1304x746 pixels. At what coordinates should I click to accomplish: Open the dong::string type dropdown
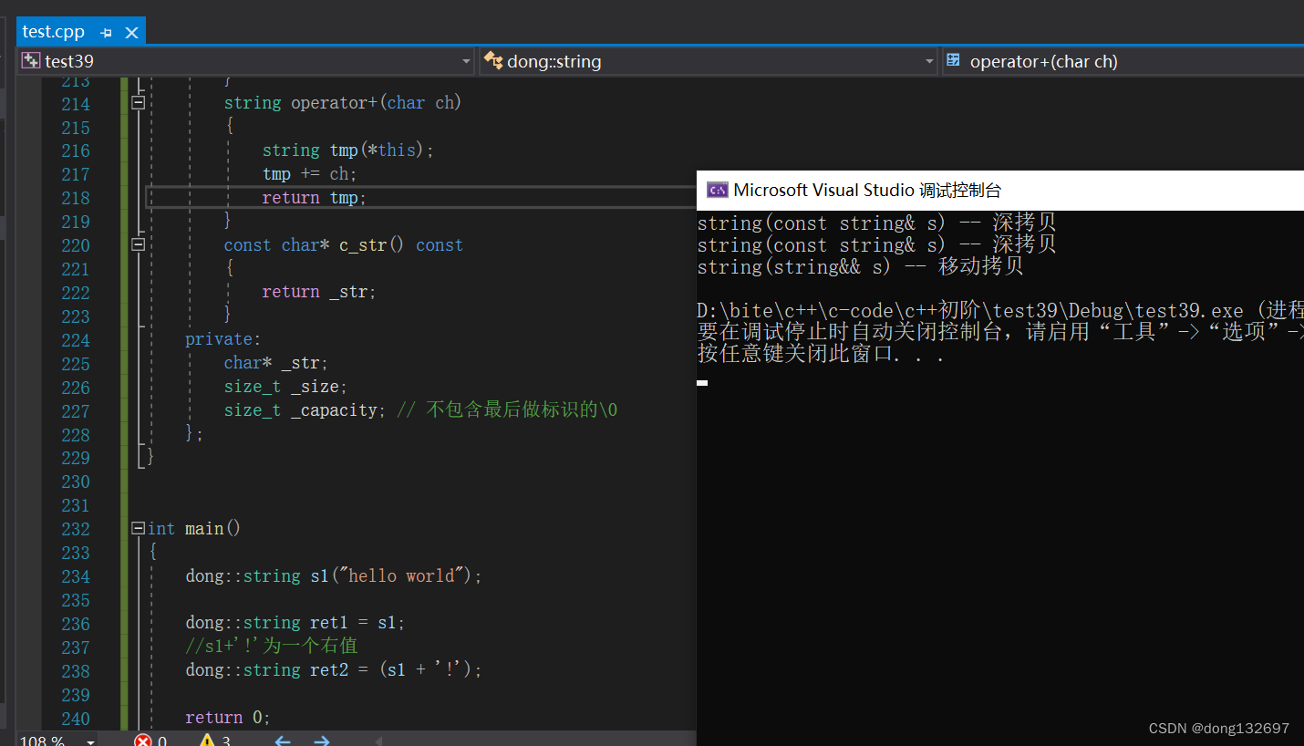tap(929, 61)
